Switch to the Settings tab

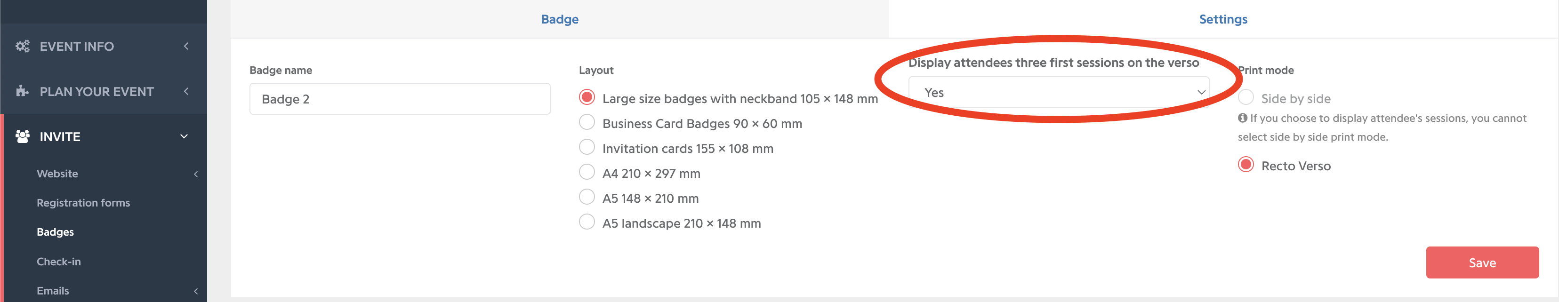pyautogui.click(x=1222, y=19)
